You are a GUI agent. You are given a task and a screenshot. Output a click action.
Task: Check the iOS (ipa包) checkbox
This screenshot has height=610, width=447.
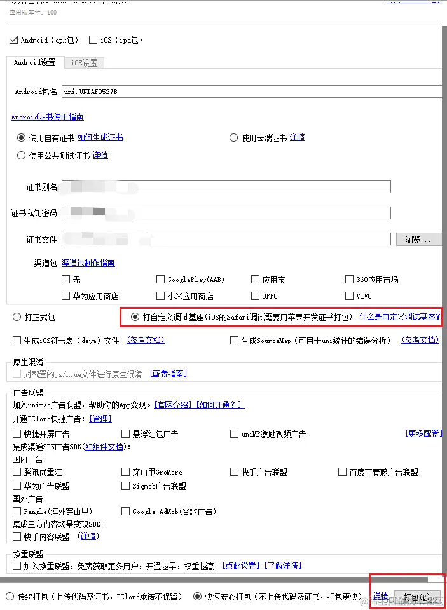[x=93, y=39]
